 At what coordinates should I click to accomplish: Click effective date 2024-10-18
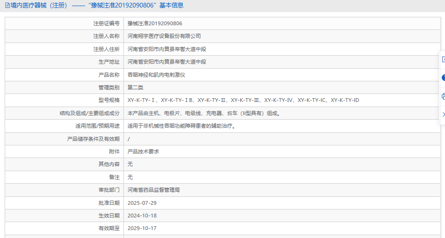click(x=142, y=216)
